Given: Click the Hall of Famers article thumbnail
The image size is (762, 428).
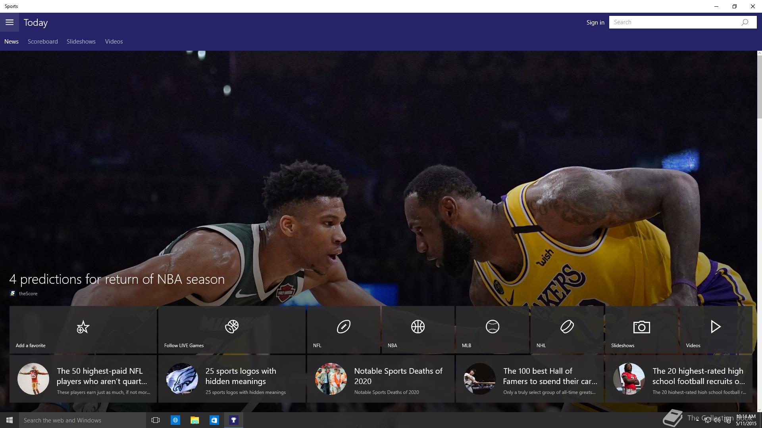Looking at the screenshot, I should coord(480,379).
